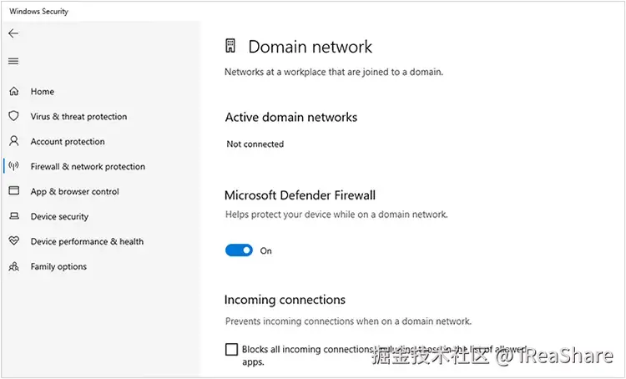Click the Domain network building icon
Viewport: 626px width, 379px height.
coord(231,47)
